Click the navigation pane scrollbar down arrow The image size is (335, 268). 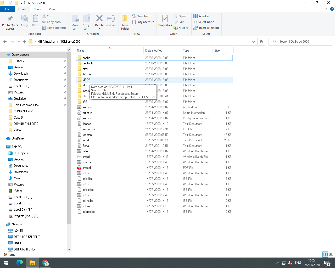(x=69, y=249)
